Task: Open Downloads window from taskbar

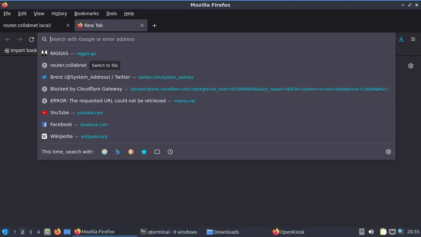Action: pos(237,232)
